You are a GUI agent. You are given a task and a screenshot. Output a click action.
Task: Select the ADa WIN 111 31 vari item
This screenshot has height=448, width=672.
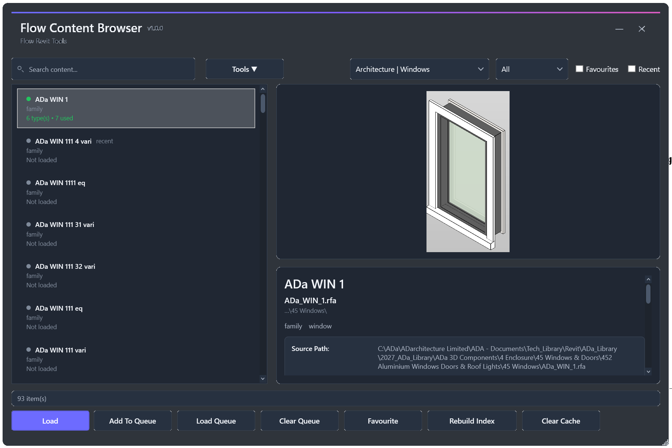(x=136, y=234)
